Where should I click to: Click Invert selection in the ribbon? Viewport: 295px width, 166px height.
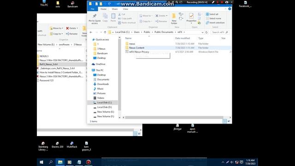tap(215, 23)
